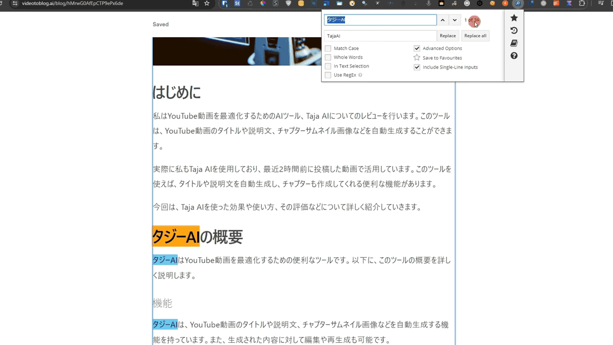Click paragraph starting '私はYouTube動画を最適化'
This screenshot has width=613, height=345.
303,131
